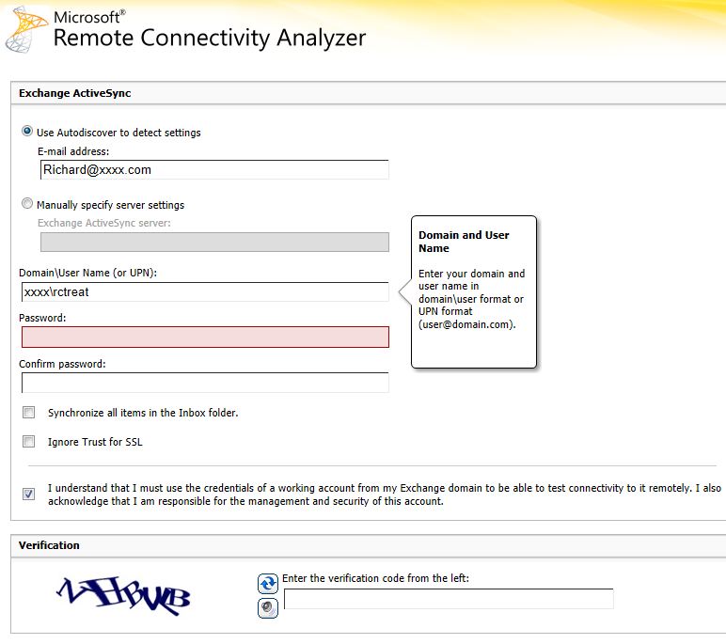The image size is (726, 644).
Task: Click the 'Confirm password:' label
Action: tap(62, 364)
